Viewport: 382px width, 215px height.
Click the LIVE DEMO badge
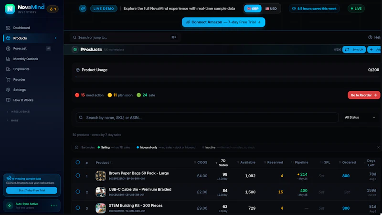pyautogui.click(x=104, y=9)
